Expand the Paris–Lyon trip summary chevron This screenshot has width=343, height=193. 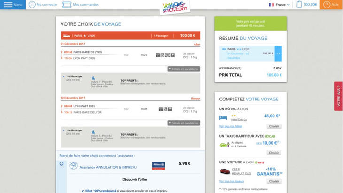tap(278, 54)
